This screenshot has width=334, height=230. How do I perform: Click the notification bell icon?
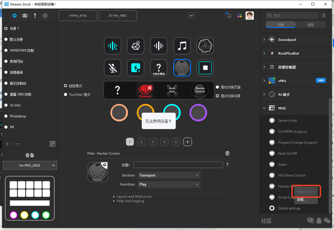229,16
